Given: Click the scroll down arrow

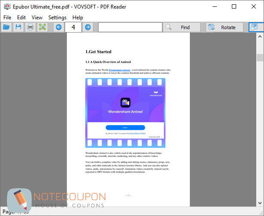Looking at the screenshot, I should [x=260, y=203].
